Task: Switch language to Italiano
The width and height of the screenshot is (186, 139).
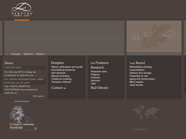Action: tap(40, 54)
